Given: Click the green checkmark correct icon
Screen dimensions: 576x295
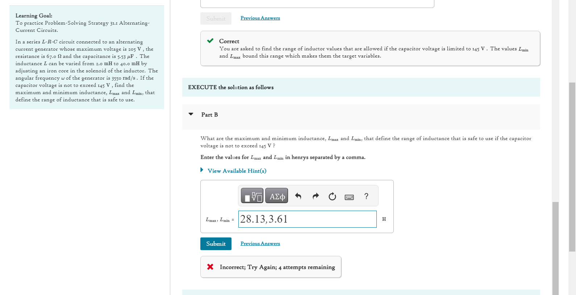Looking at the screenshot, I should coord(210,41).
